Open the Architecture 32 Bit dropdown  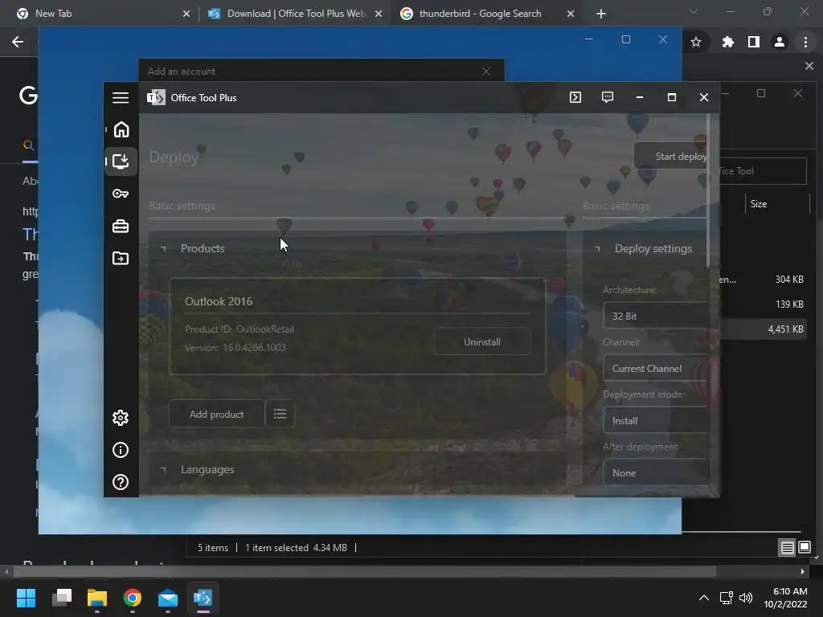coord(656,316)
